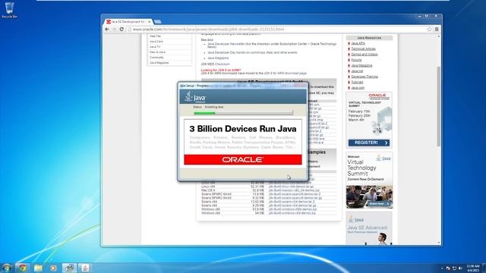Open the Action Center flag tray icon

tap(448, 268)
